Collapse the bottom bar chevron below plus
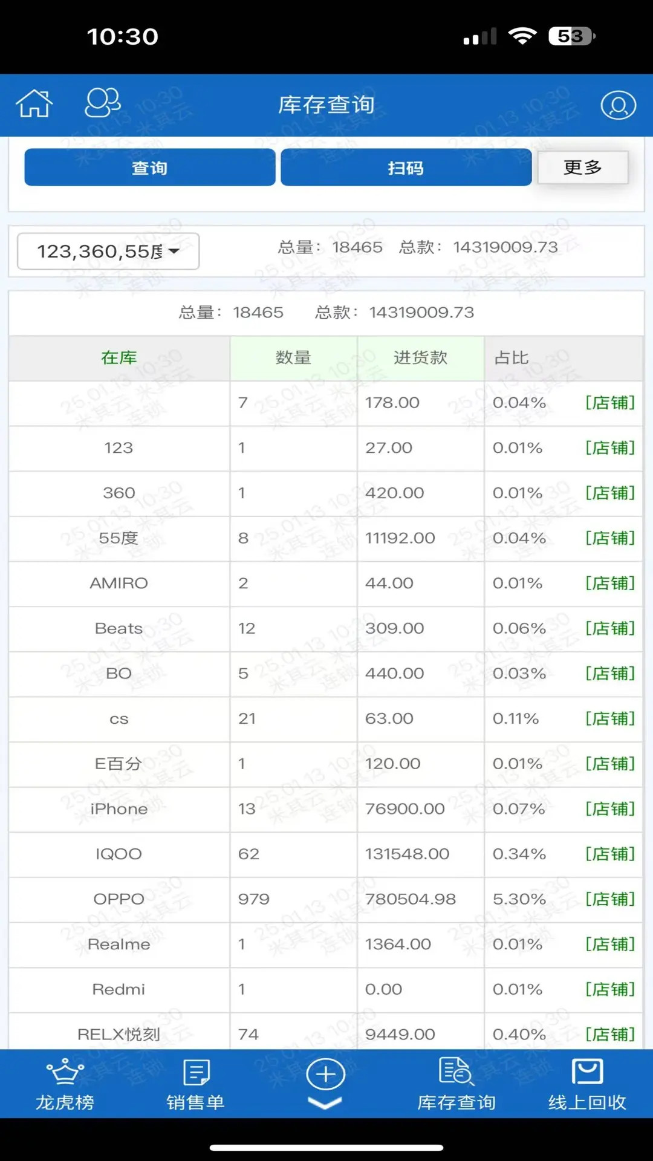Image resolution: width=653 pixels, height=1161 pixels. pos(325,1103)
